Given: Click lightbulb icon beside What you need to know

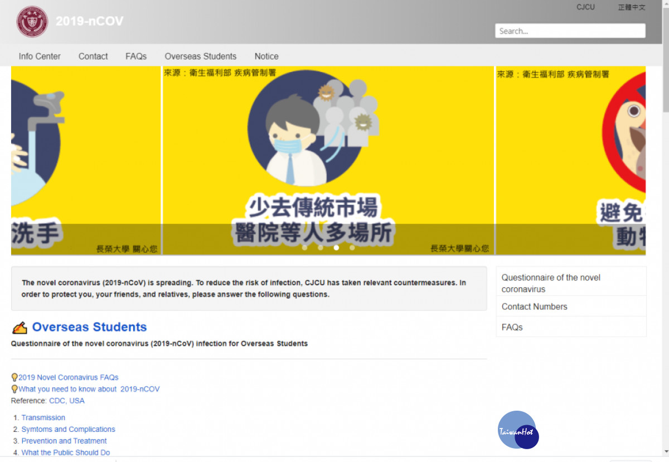Looking at the screenshot, I should (x=14, y=389).
